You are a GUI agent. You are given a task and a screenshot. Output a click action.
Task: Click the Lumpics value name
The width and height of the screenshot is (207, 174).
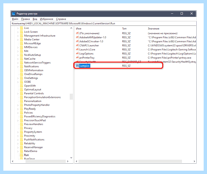84,66
